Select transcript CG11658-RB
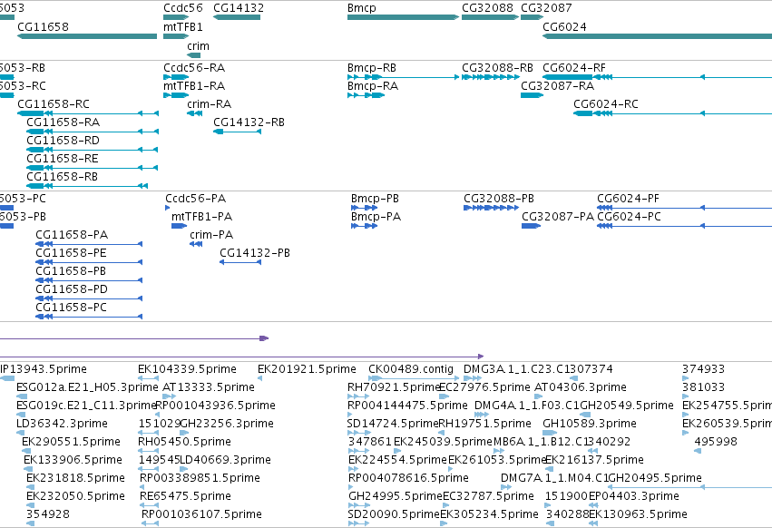The image size is (772, 528). tap(87, 186)
